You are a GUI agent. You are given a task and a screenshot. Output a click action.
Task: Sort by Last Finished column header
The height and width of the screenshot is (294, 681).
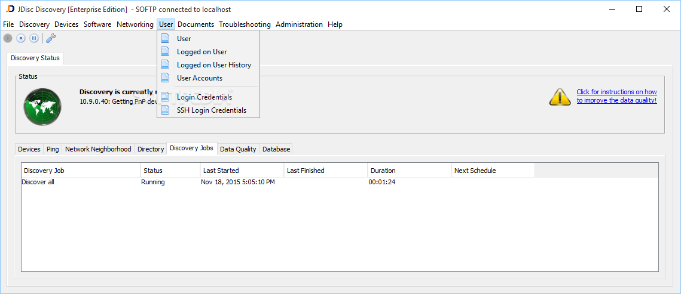pyautogui.click(x=326, y=171)
